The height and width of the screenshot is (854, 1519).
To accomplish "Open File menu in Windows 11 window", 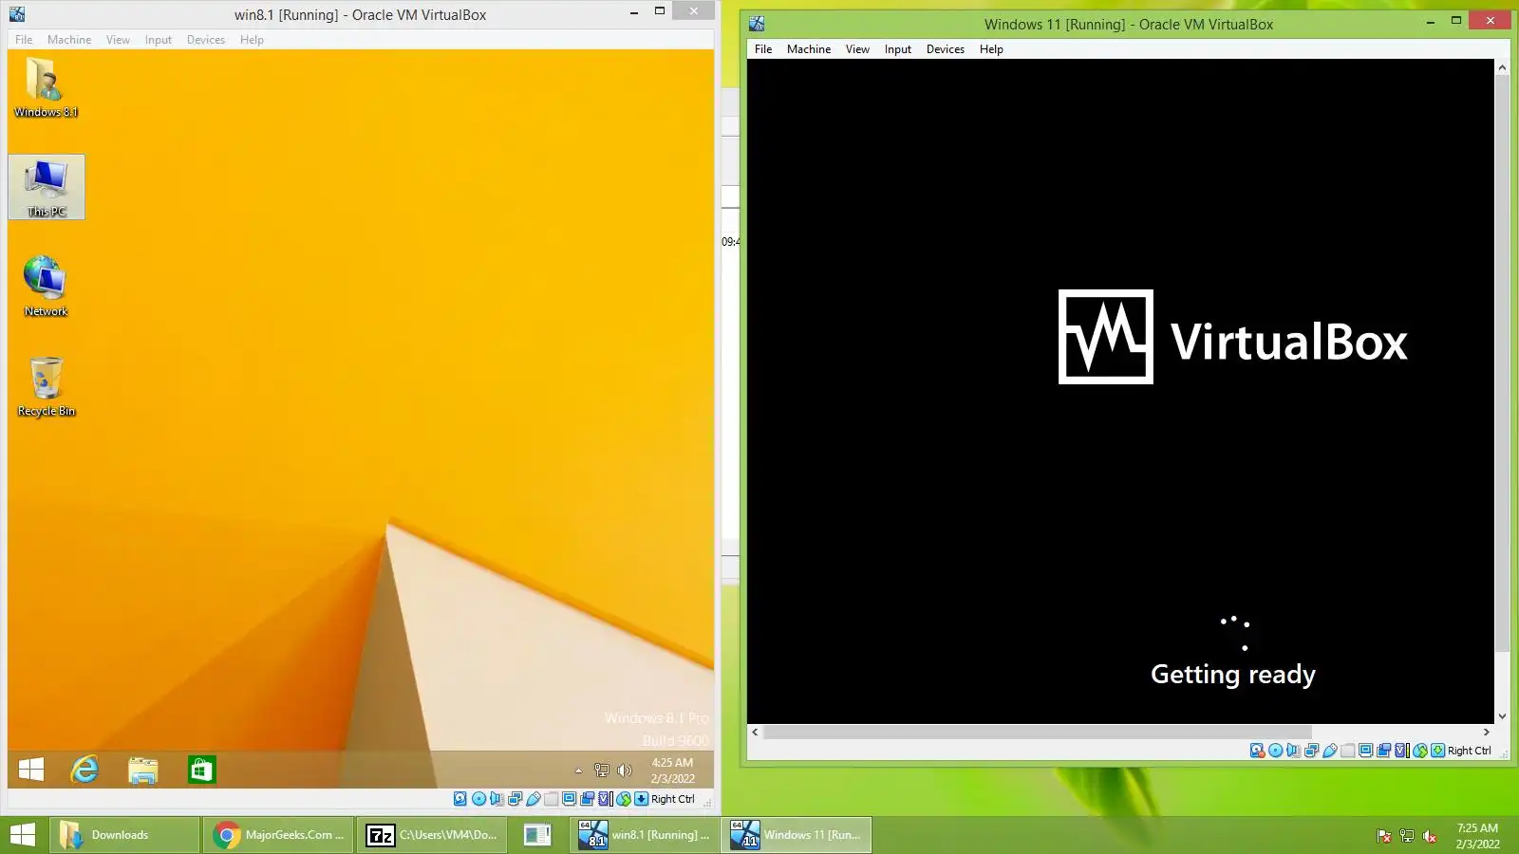I will coord(763,49).
